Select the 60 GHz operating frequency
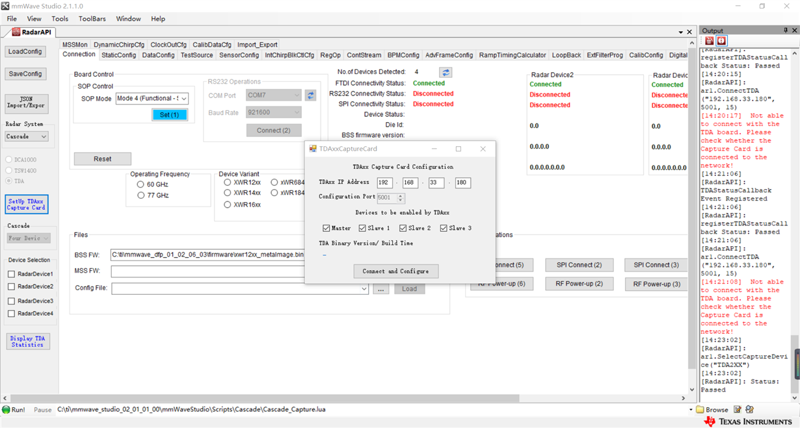800x428 pixels. pyautogui.click(x=140, y=184)
